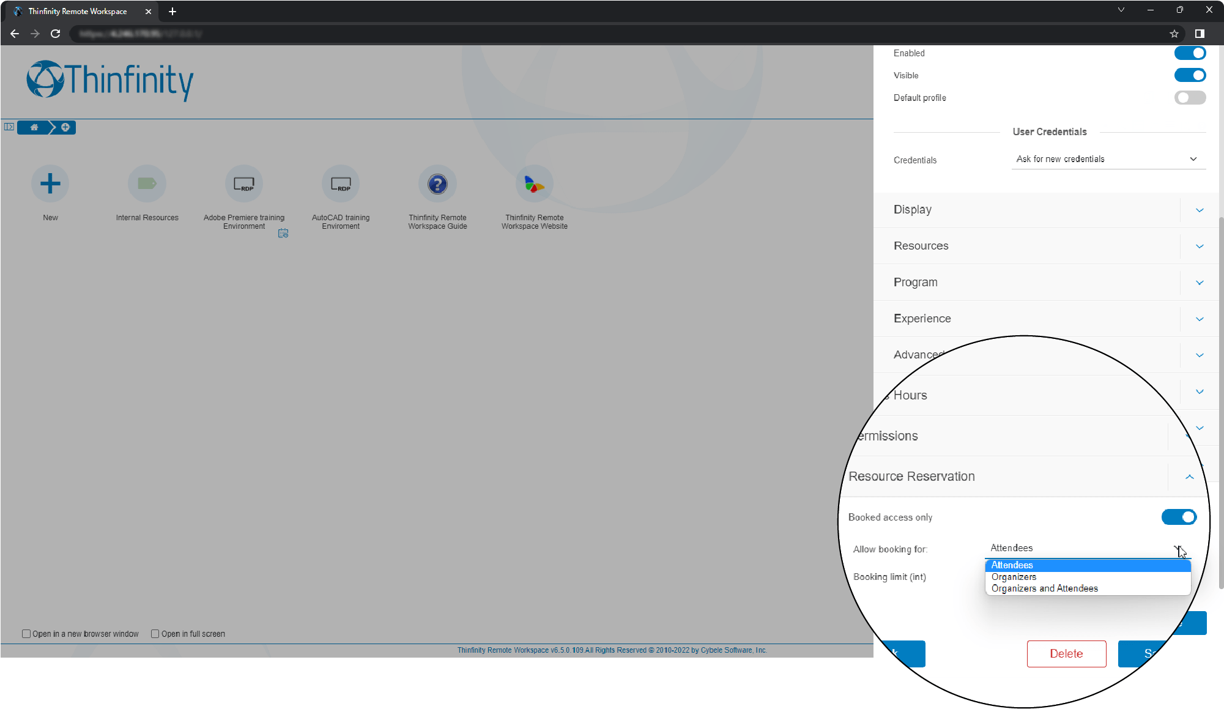Click the Delete button
This screenshot has width=1224, height=709.
tap(1066, 653)
